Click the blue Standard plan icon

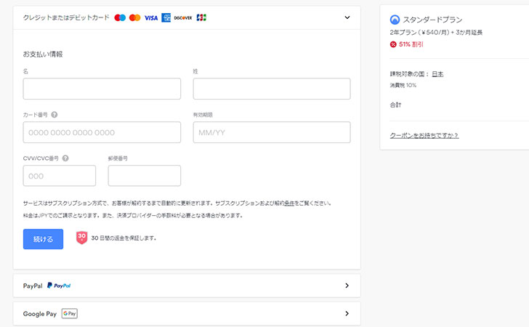click(395, 20)
